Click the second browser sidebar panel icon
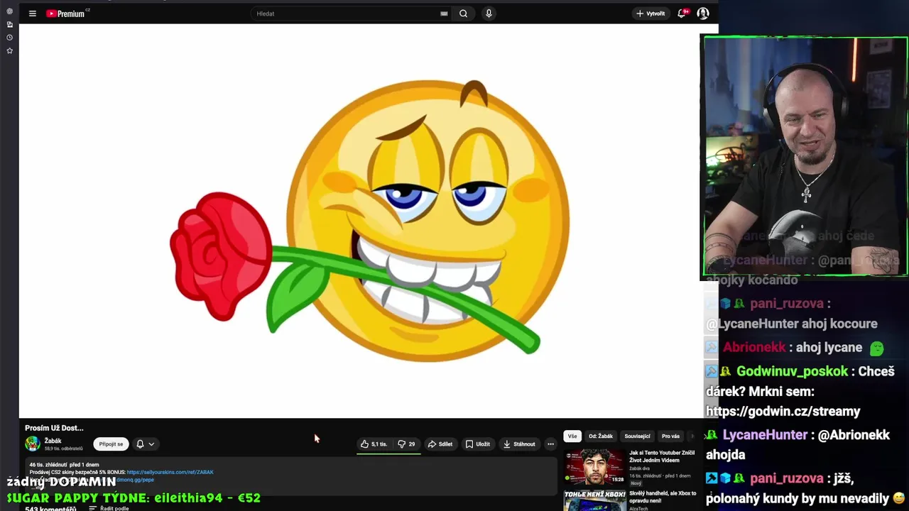Viewport: 909px width, 511px height. [x=9, y=24]
